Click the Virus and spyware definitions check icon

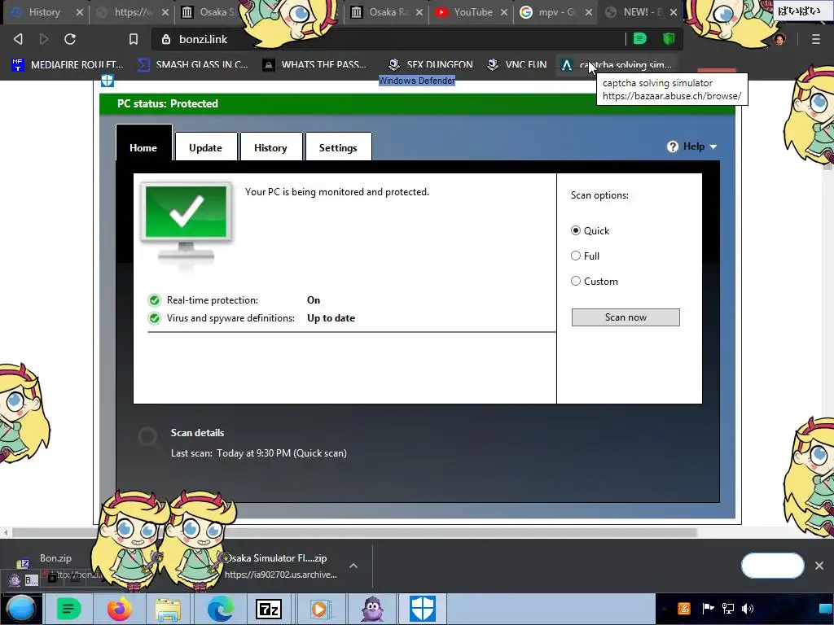[154, 318]
